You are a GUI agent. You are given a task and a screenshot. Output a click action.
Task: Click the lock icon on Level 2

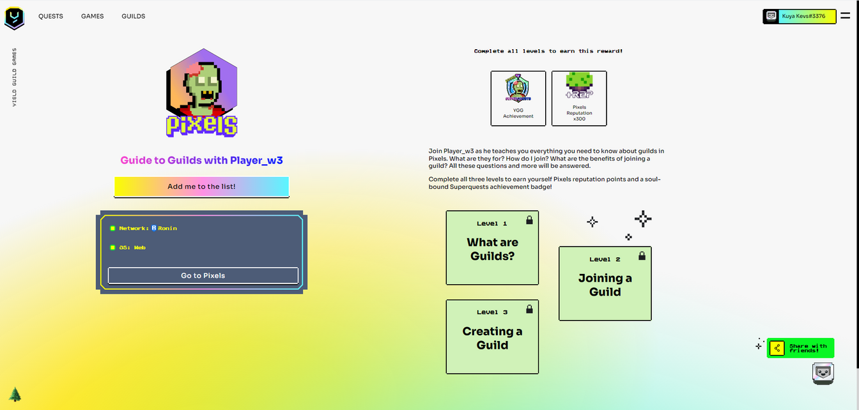[x=642, y=256]
